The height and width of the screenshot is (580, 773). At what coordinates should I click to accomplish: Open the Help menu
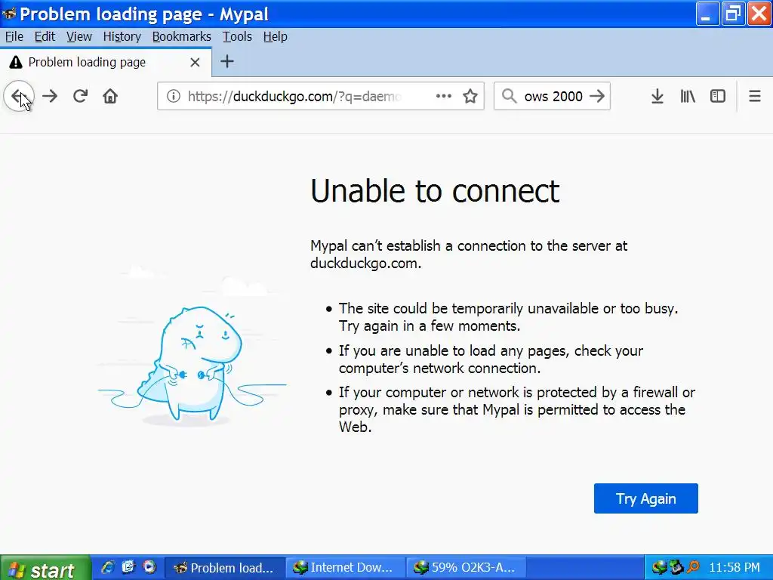click(275, 36)
